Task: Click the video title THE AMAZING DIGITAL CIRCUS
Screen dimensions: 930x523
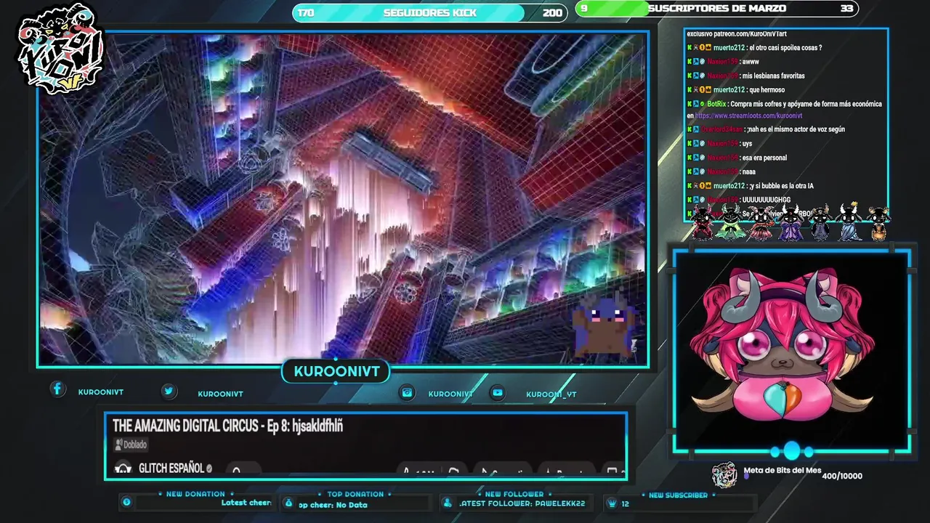Action: pos(227,426)
